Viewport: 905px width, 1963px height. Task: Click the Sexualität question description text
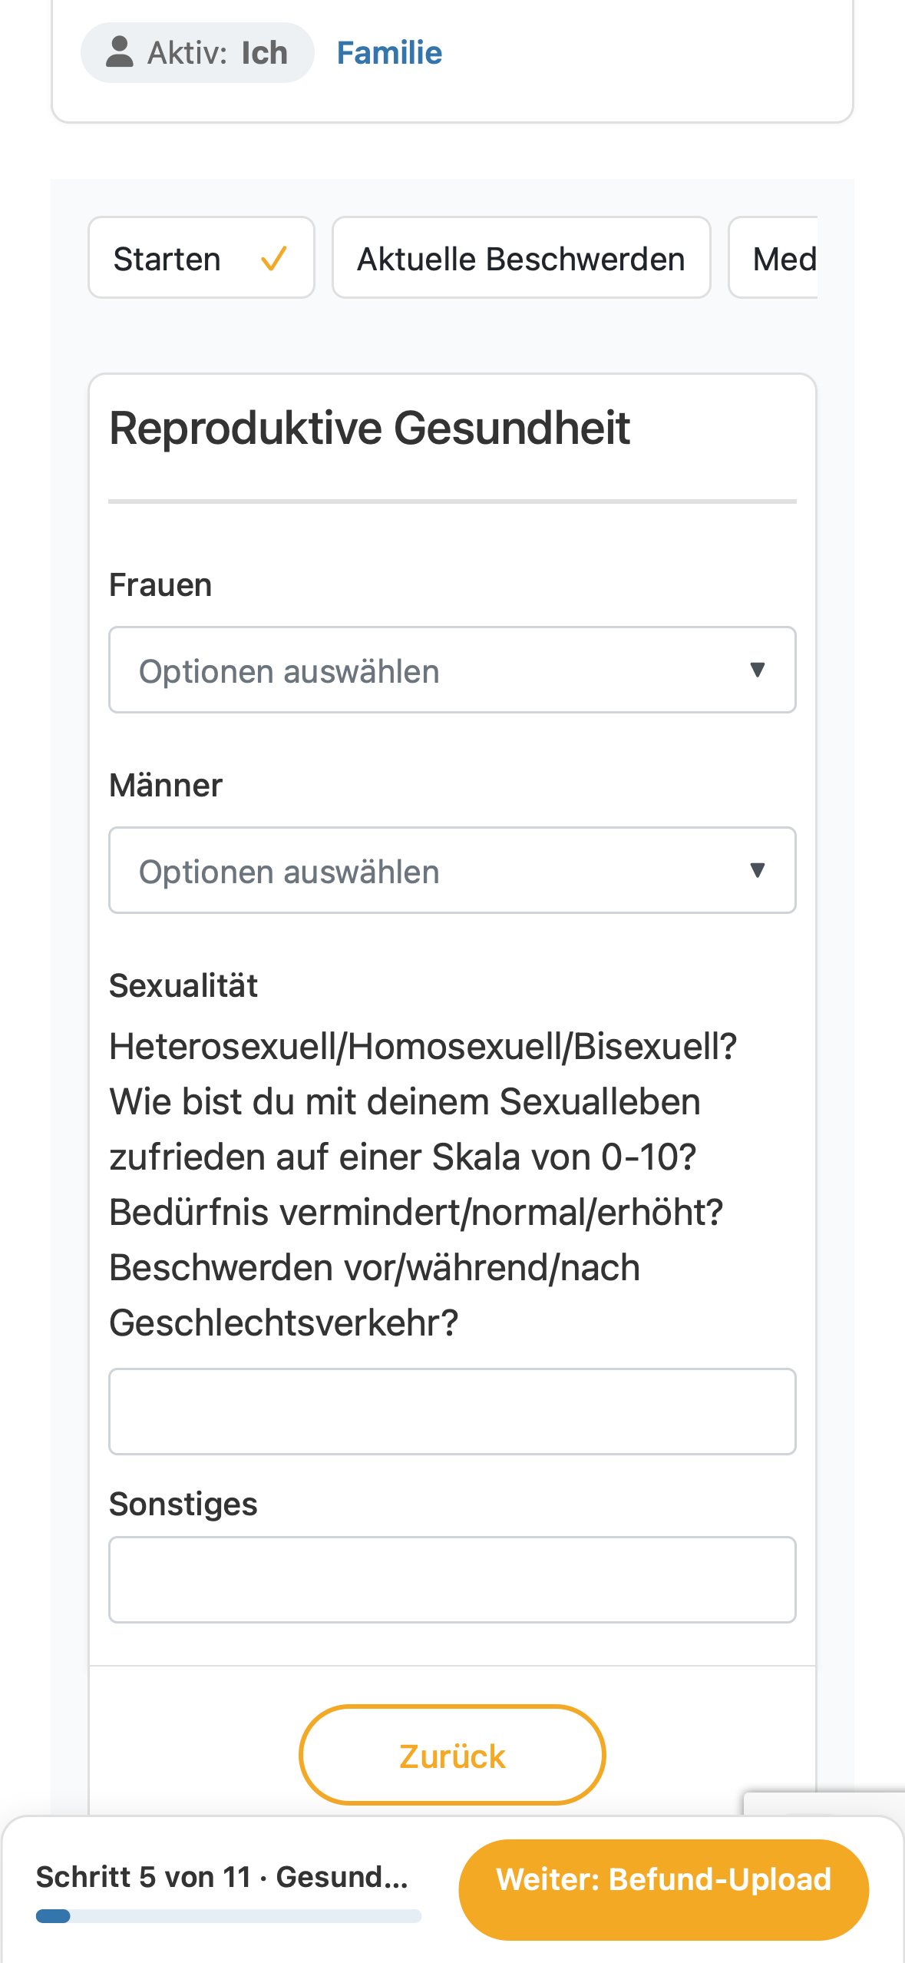point(423,1184)
